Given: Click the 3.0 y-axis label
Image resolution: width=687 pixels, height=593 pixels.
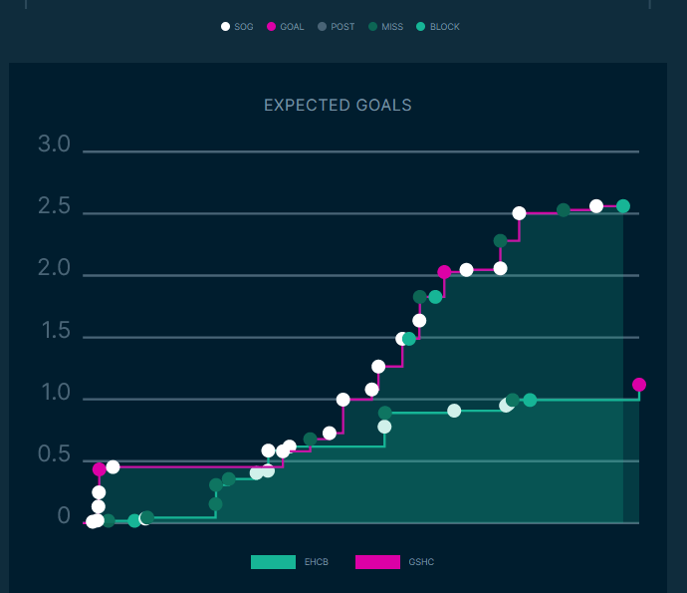Looking at the screenshot, I should [54, 145].
